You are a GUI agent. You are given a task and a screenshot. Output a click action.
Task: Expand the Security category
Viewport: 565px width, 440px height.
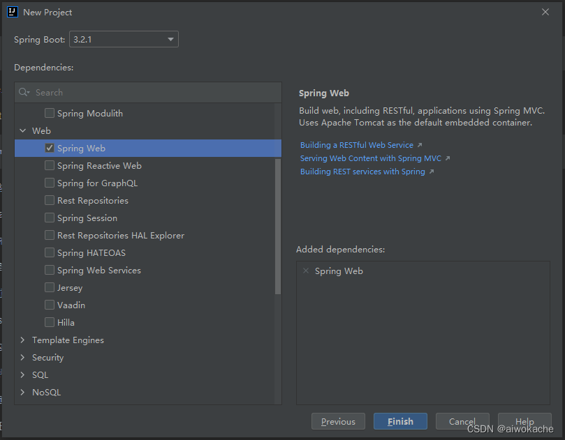point(23,357)
